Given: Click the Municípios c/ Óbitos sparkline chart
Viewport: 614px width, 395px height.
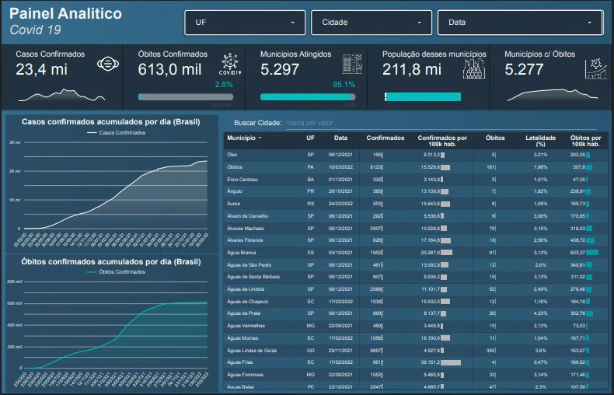Looking at the screenshot, I should pyautogui.click(x=553, y=95).
